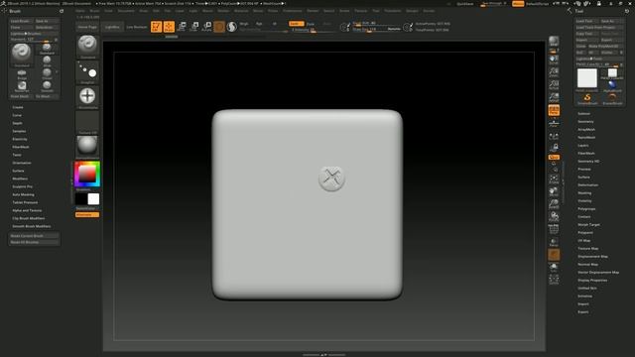
Task: Click the Line Fill PolyF icon on right shelf
Action: [x=554, y=229]
